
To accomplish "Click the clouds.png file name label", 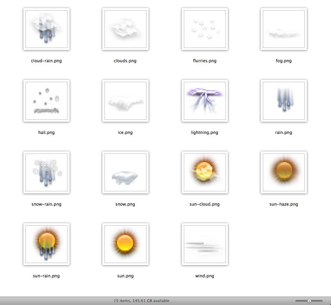I will pyautogui.click(x=125, y=61).
